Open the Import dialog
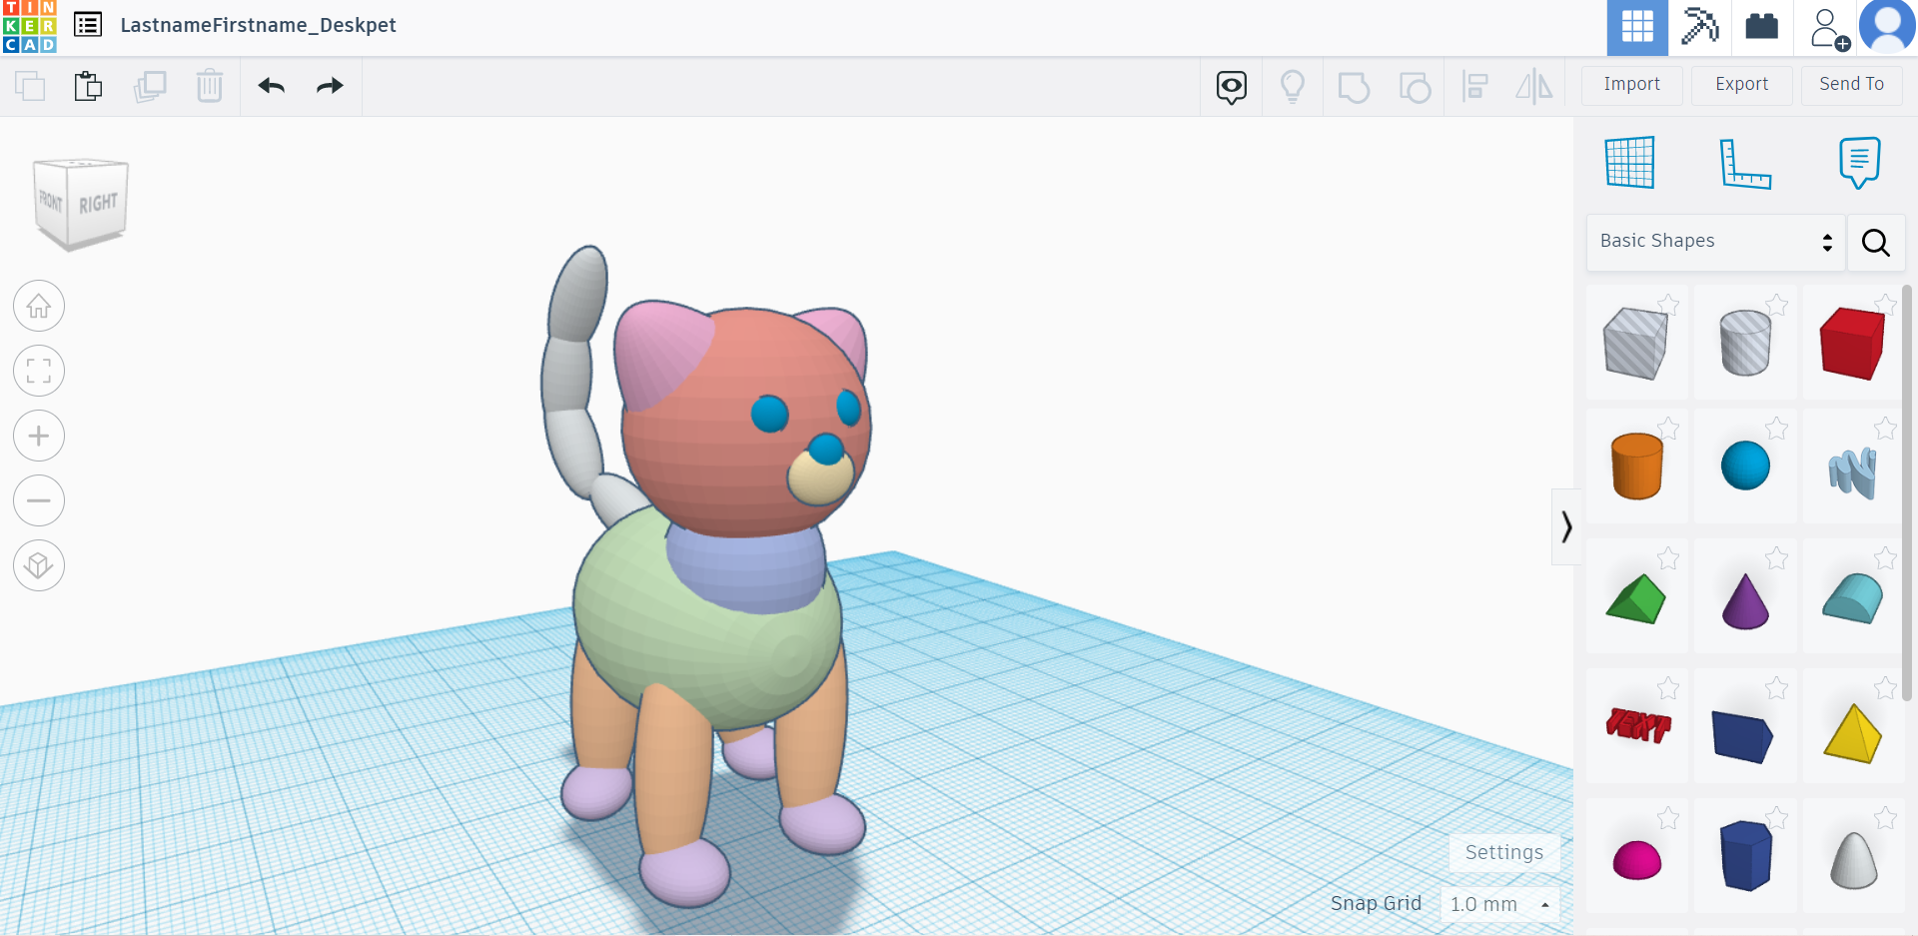The image size is (1918, 936). (1630, 85)
